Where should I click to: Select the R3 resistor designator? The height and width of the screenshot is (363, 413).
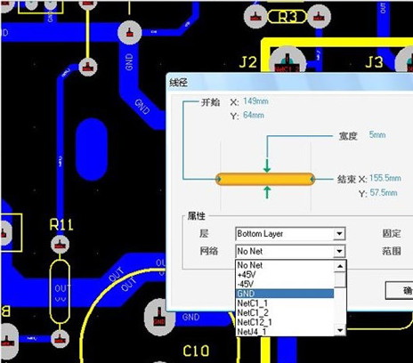click(287, 17)
